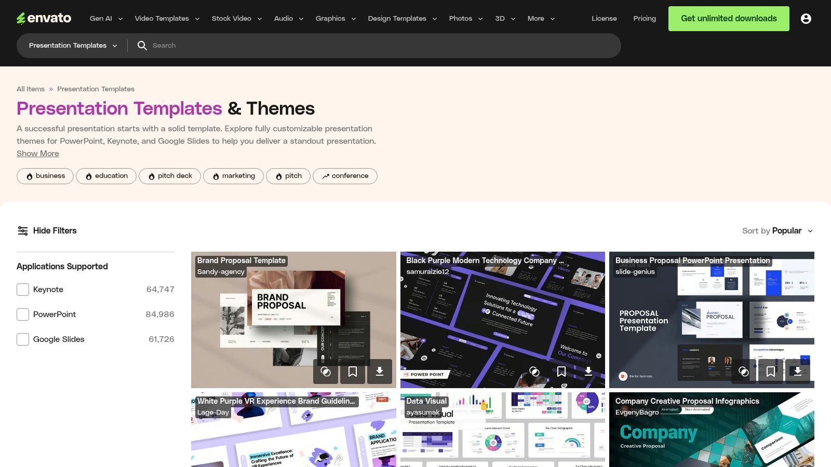Select the pitch deck tag chip
Screen dimensions: 831x467
point(170,176)
